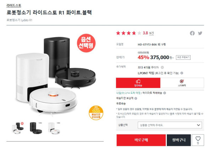Select the white robot vacuum thumbnail

[x=54, y=128]
